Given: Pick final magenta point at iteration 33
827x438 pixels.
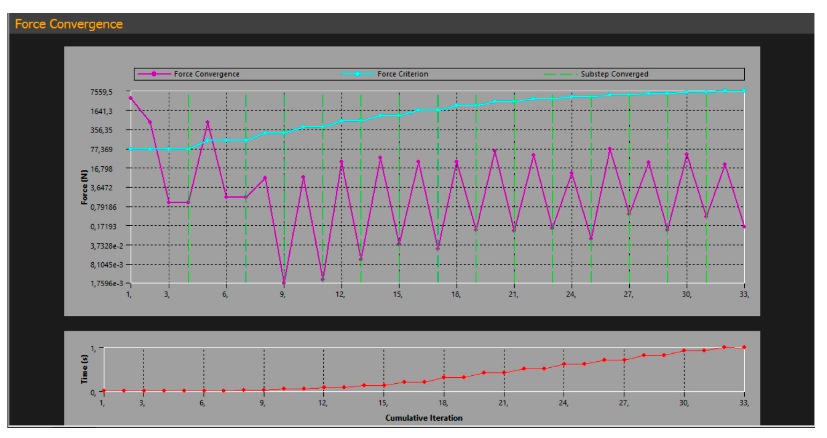Looking at the screenshot, I should (x=744, y=227).
